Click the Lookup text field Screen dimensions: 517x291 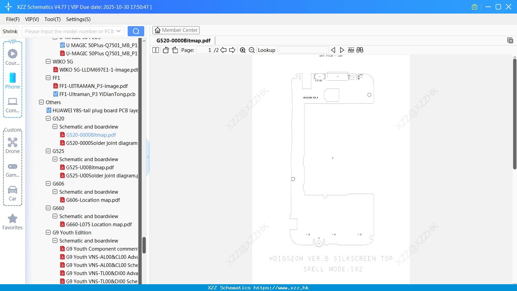(x=303, y=50)
